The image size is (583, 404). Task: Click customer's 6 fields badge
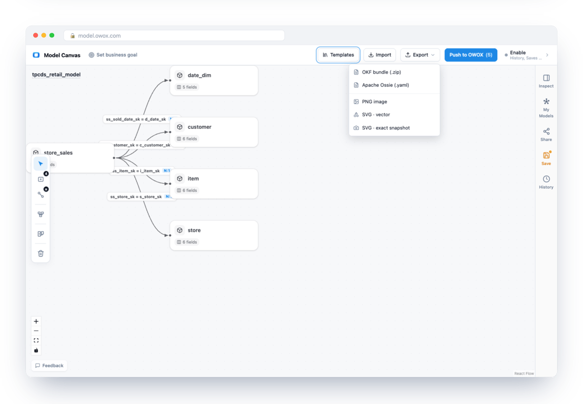(187, 139)
